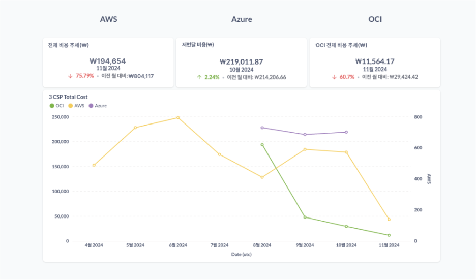Viewport: 476px width, 280px height.
Task: Select the AWS data point at 10월 2024
Action: [346, 152]
